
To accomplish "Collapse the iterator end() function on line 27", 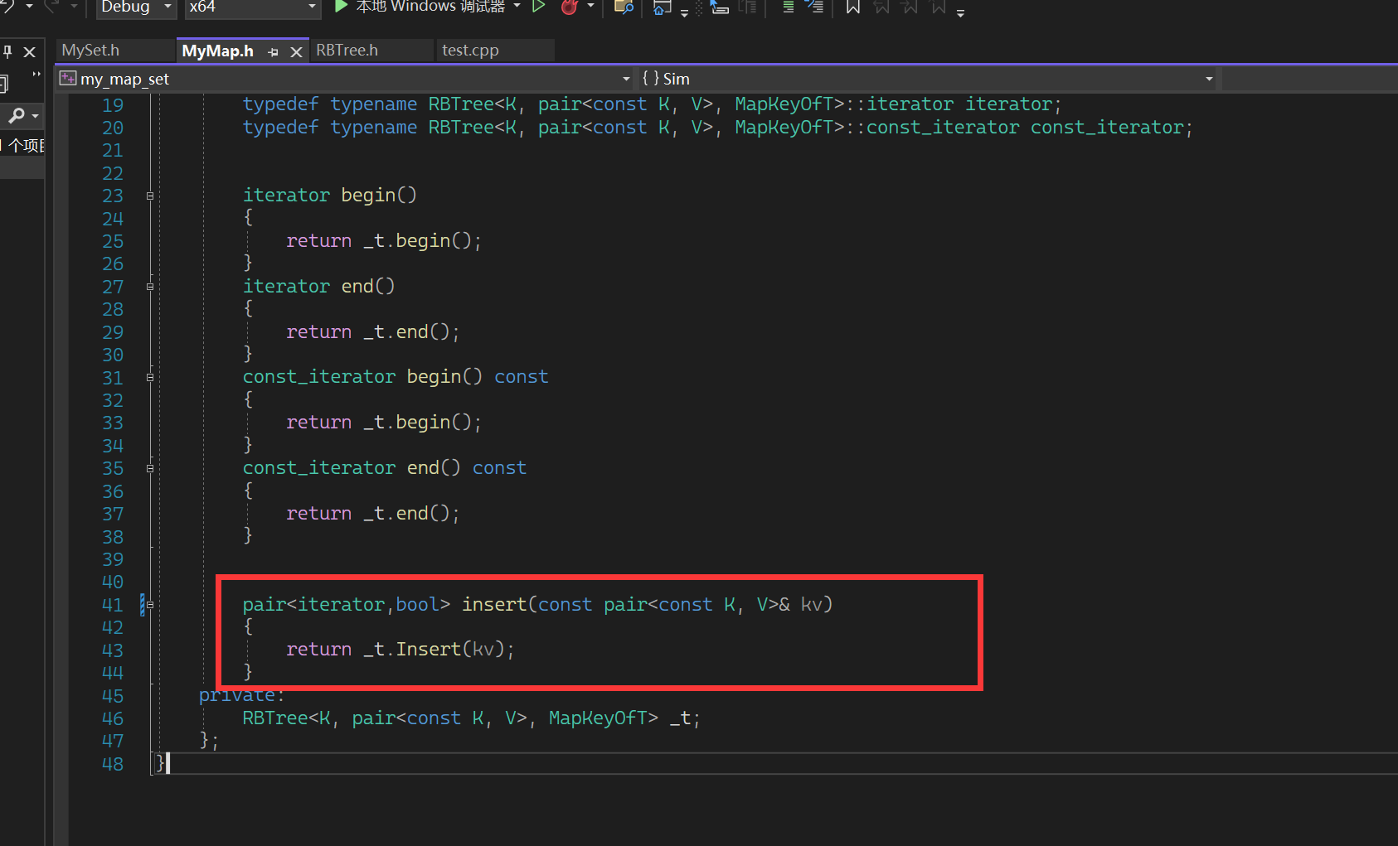I will [x=150, y=287].
